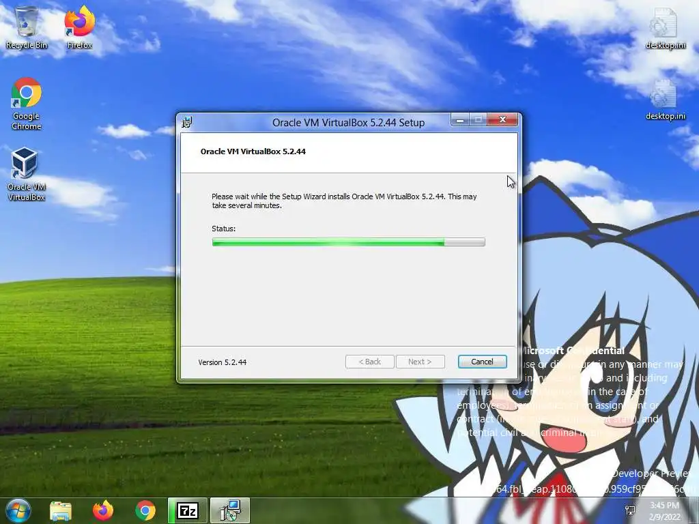Screen dimensions: 699x524
Task: Click the green installation progress bar
Action: (x=348, y=242)
